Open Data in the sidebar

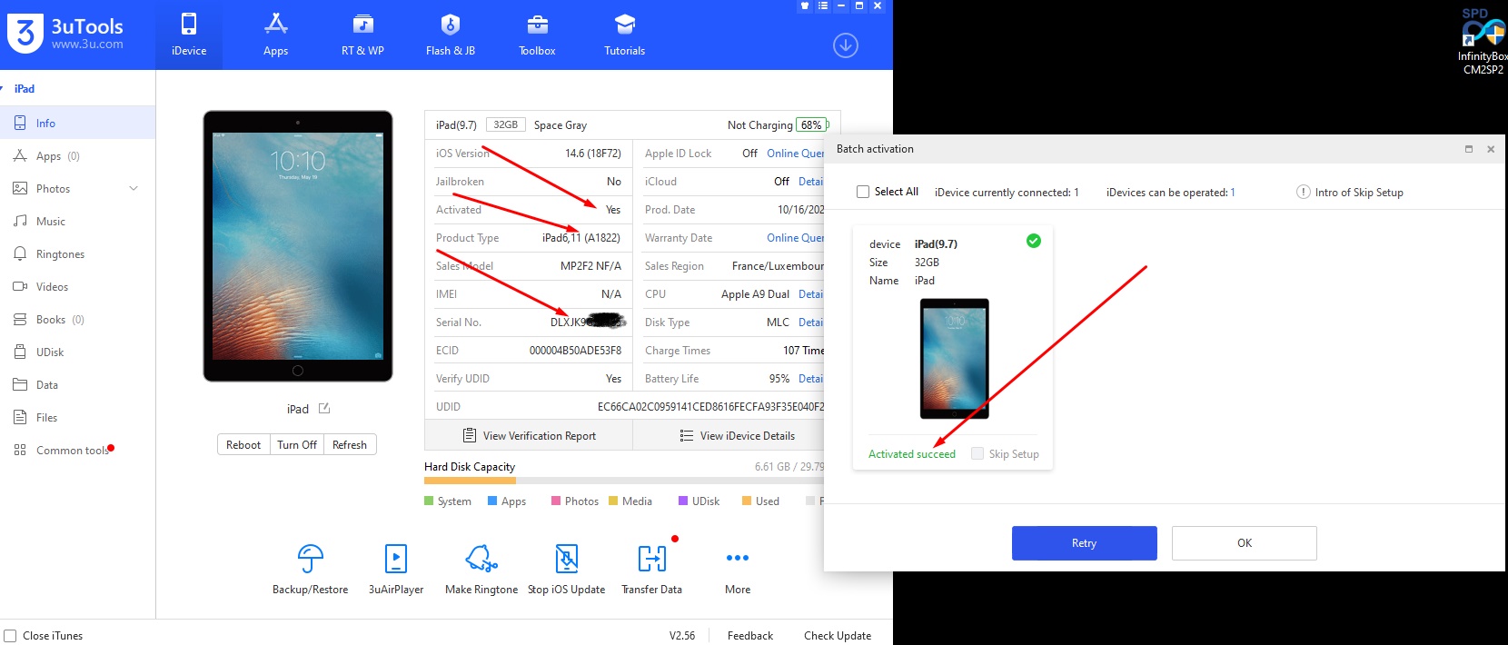coord(77,385)
